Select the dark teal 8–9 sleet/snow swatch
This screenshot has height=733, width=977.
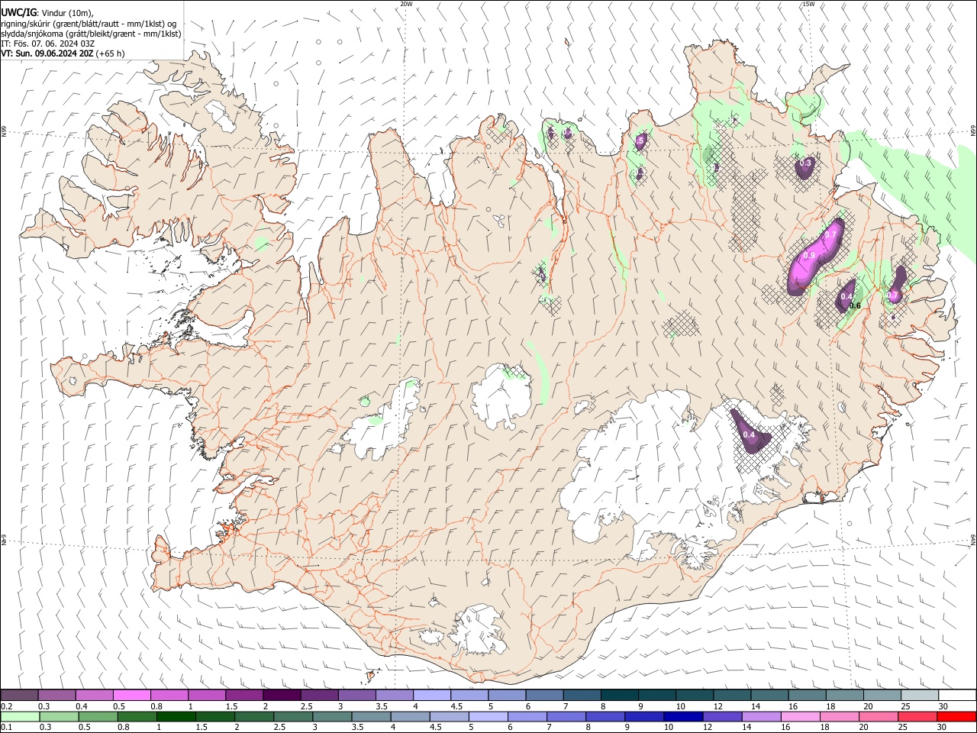[x=620, y=696]
